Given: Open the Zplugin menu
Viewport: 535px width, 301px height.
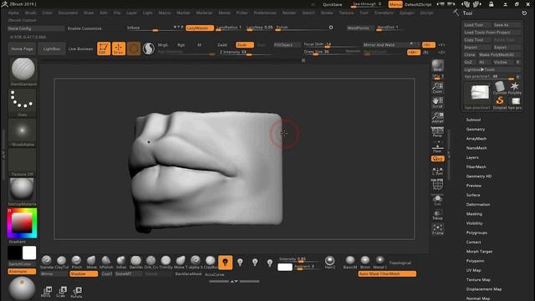Looking at the screenshot, I should 406,13.
